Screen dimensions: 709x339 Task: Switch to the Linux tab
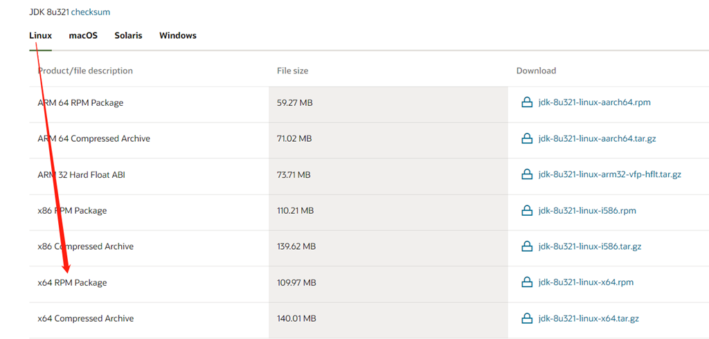point(40,35)
